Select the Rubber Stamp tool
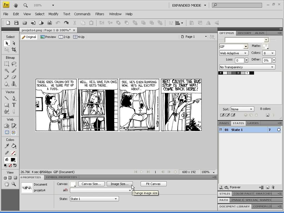 pyautogui.click(x=14, y=84)
